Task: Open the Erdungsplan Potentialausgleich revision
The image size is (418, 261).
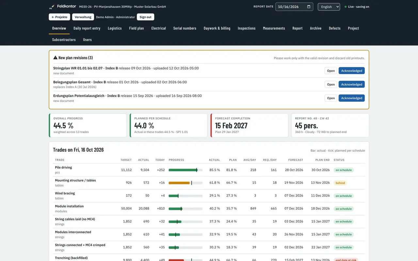Action: coord(331,98)
